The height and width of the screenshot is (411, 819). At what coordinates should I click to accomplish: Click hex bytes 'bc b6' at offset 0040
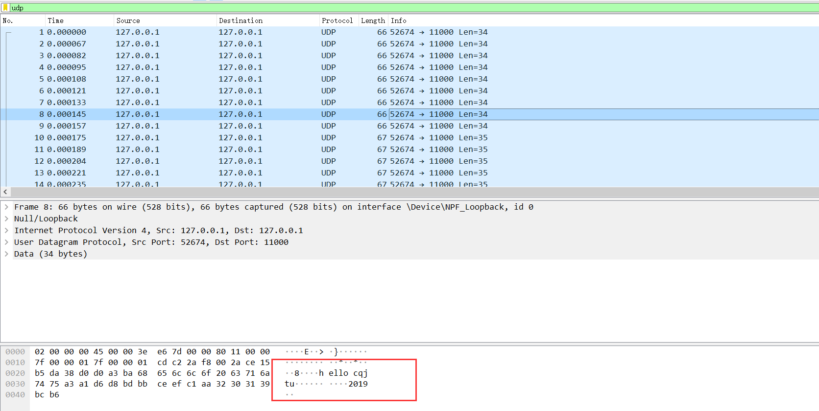point(47,395)
